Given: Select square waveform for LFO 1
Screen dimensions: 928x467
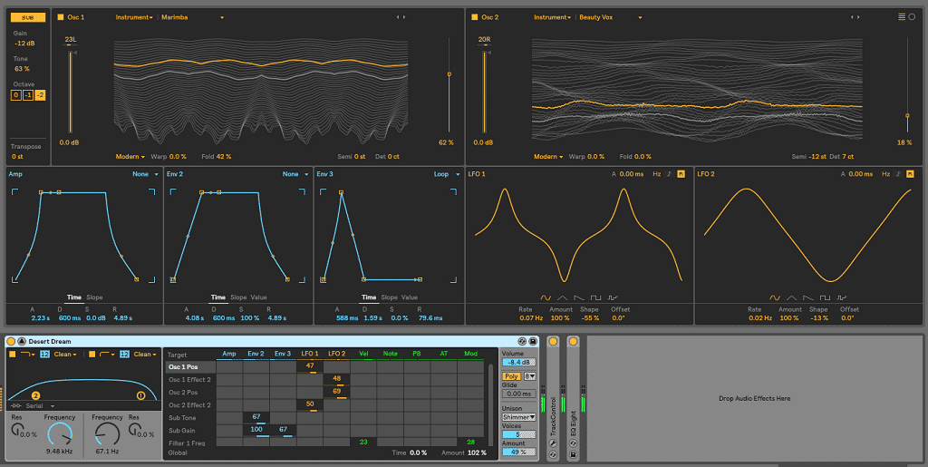Looking at the screenshot, I should click(595, 297).
